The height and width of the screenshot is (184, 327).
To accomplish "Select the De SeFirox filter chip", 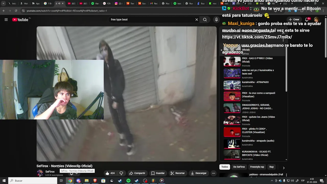I will pyautogui.click(x=239, y=167).
